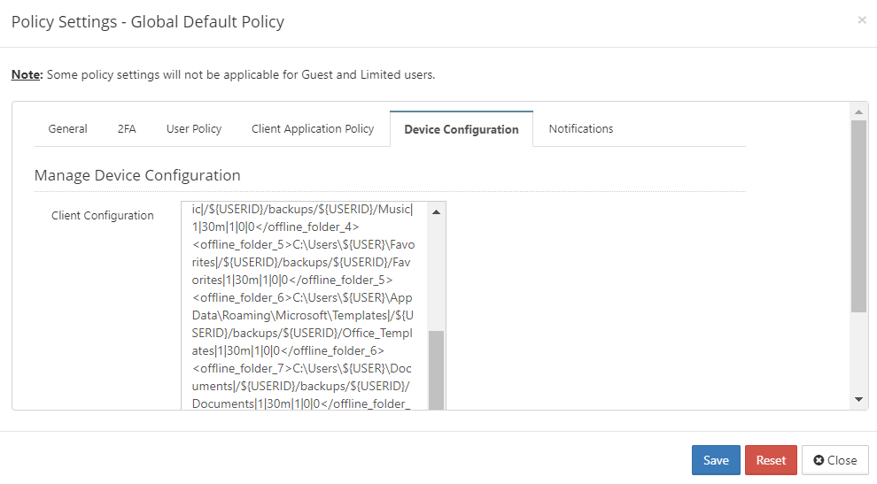Switch to the 2FA tab

127,129
